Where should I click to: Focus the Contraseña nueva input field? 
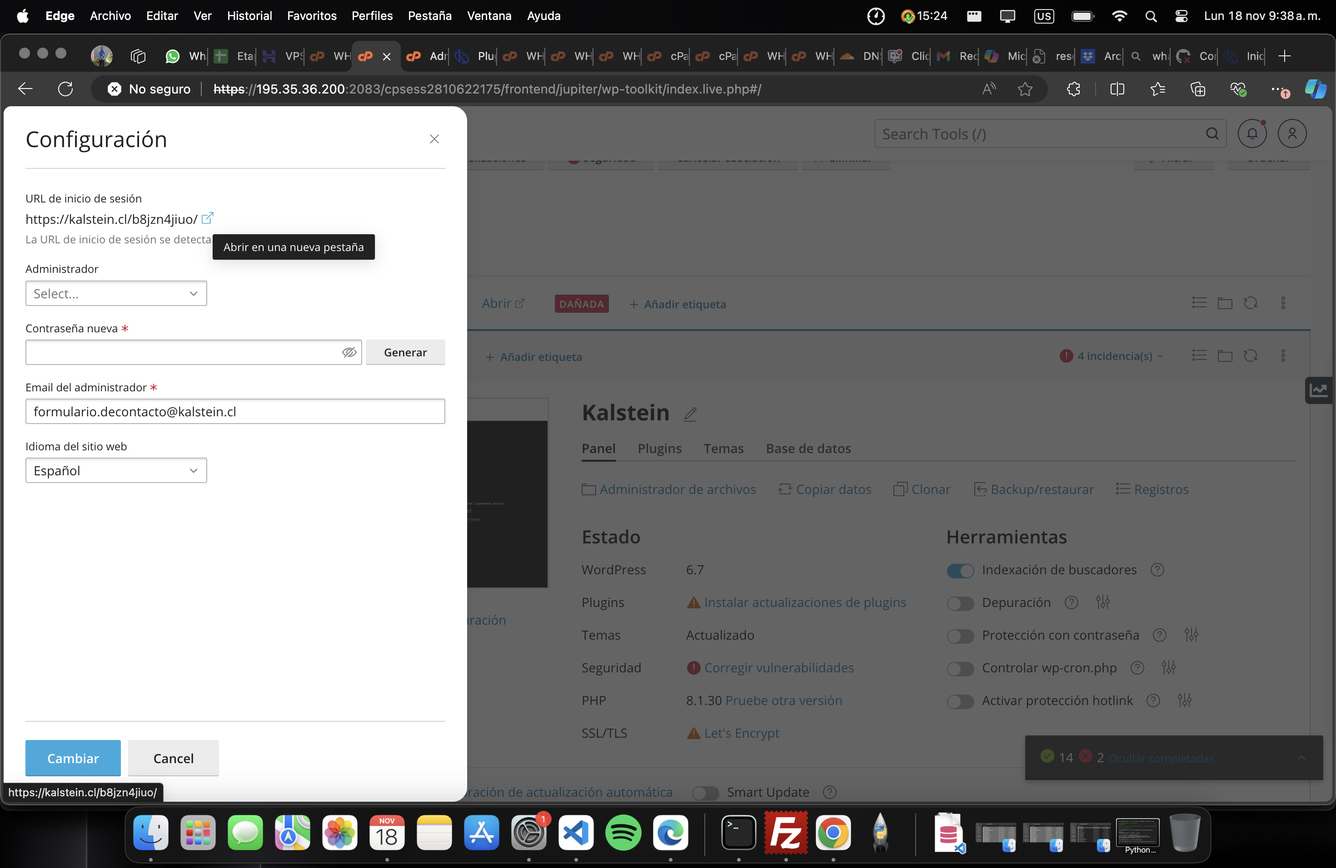(194, 352)
